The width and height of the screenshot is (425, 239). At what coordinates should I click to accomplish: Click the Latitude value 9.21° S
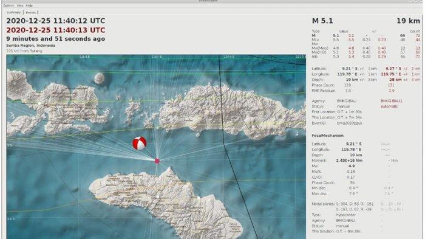350,69
